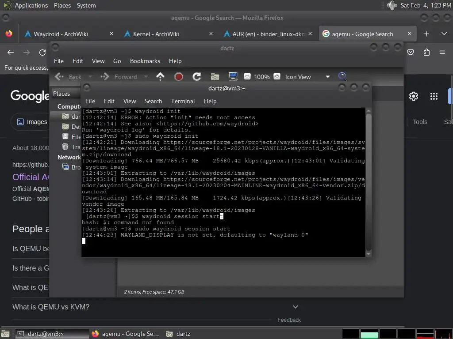Screen dimensions: 453x339
Task: Switch to dartz file manager taskbar entry
Action: [178, 334]
